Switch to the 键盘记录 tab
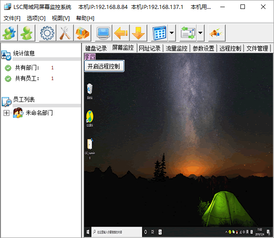Image resolution: width=274 pixels, height=238 pixels. click(x=96, y=48)
